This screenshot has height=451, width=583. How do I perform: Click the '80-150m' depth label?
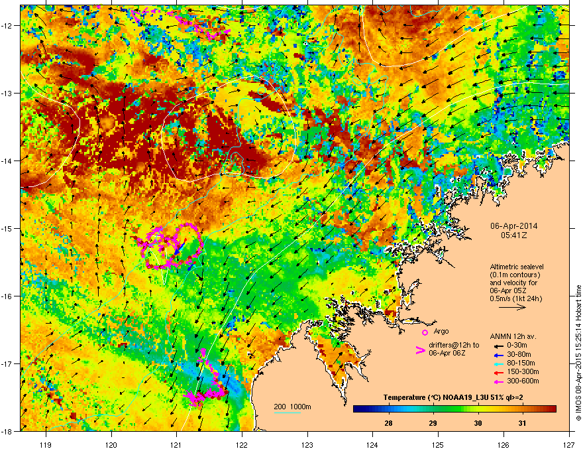[521, 363]
